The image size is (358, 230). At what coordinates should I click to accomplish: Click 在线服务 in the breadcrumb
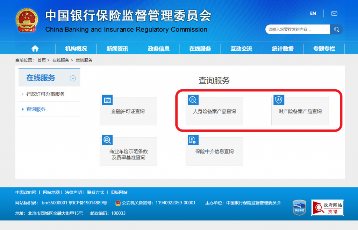pos(61,60)
